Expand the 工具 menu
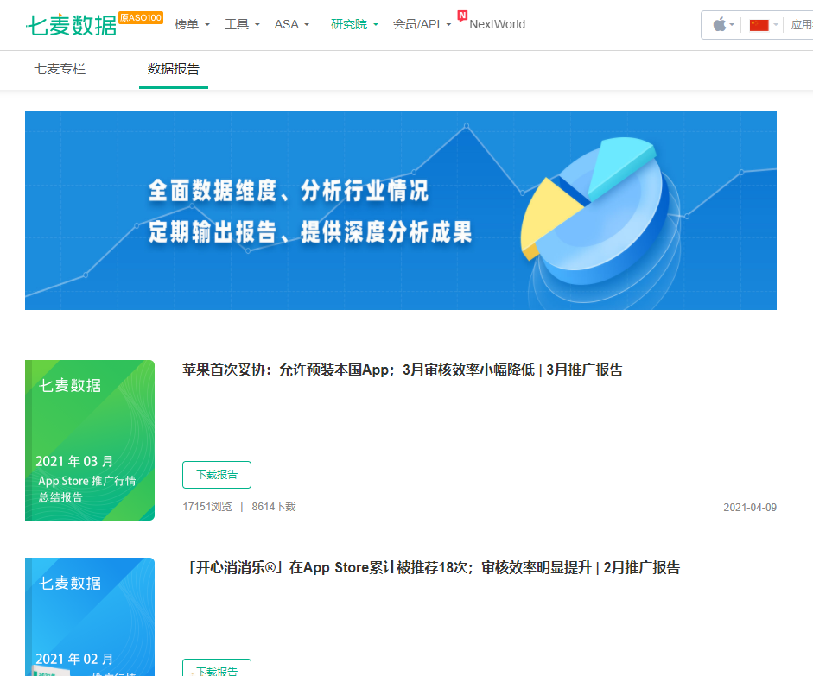Image resolution: width=813 pixels, height=676 pixels. point(242,24)
